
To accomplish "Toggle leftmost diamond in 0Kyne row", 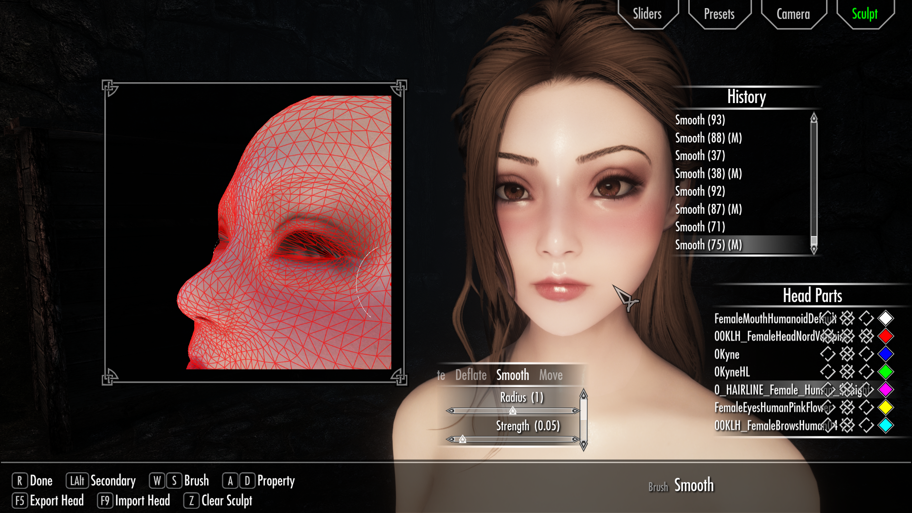I will pyautogui.click(x=827, y=354).
